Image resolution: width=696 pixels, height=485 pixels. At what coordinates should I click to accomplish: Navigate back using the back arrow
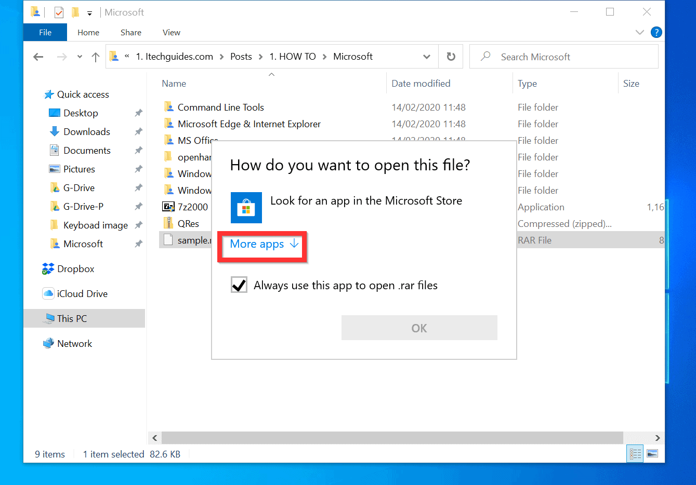(x=38, y=56)
